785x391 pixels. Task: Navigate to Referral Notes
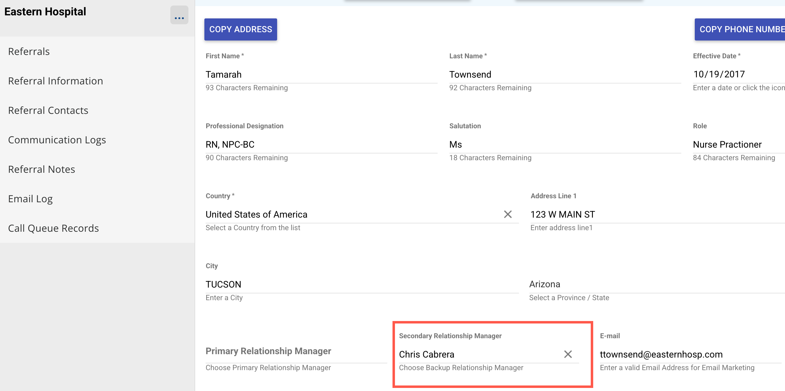click(42, 169)
